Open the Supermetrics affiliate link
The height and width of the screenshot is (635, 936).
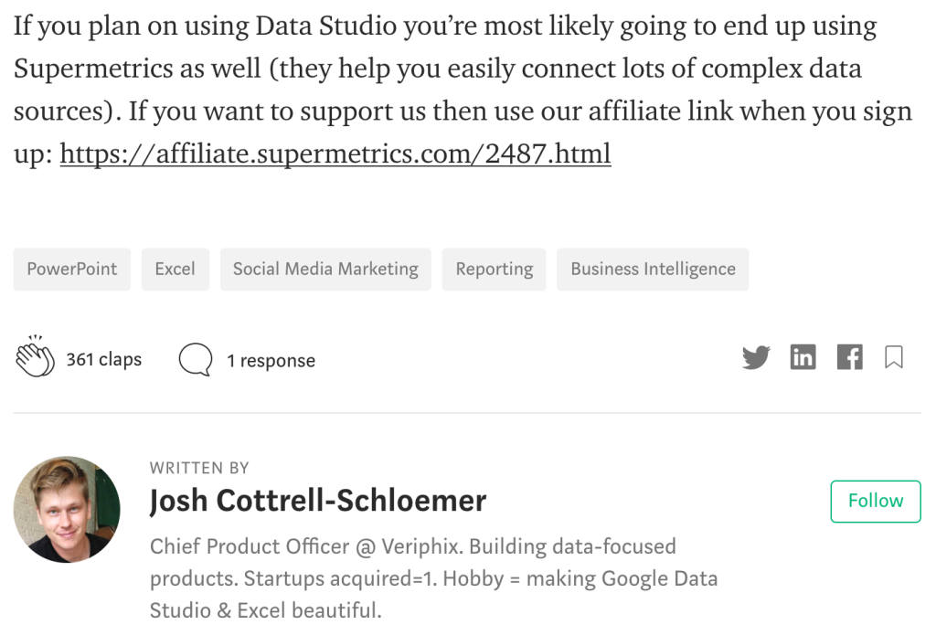(335, 154)
